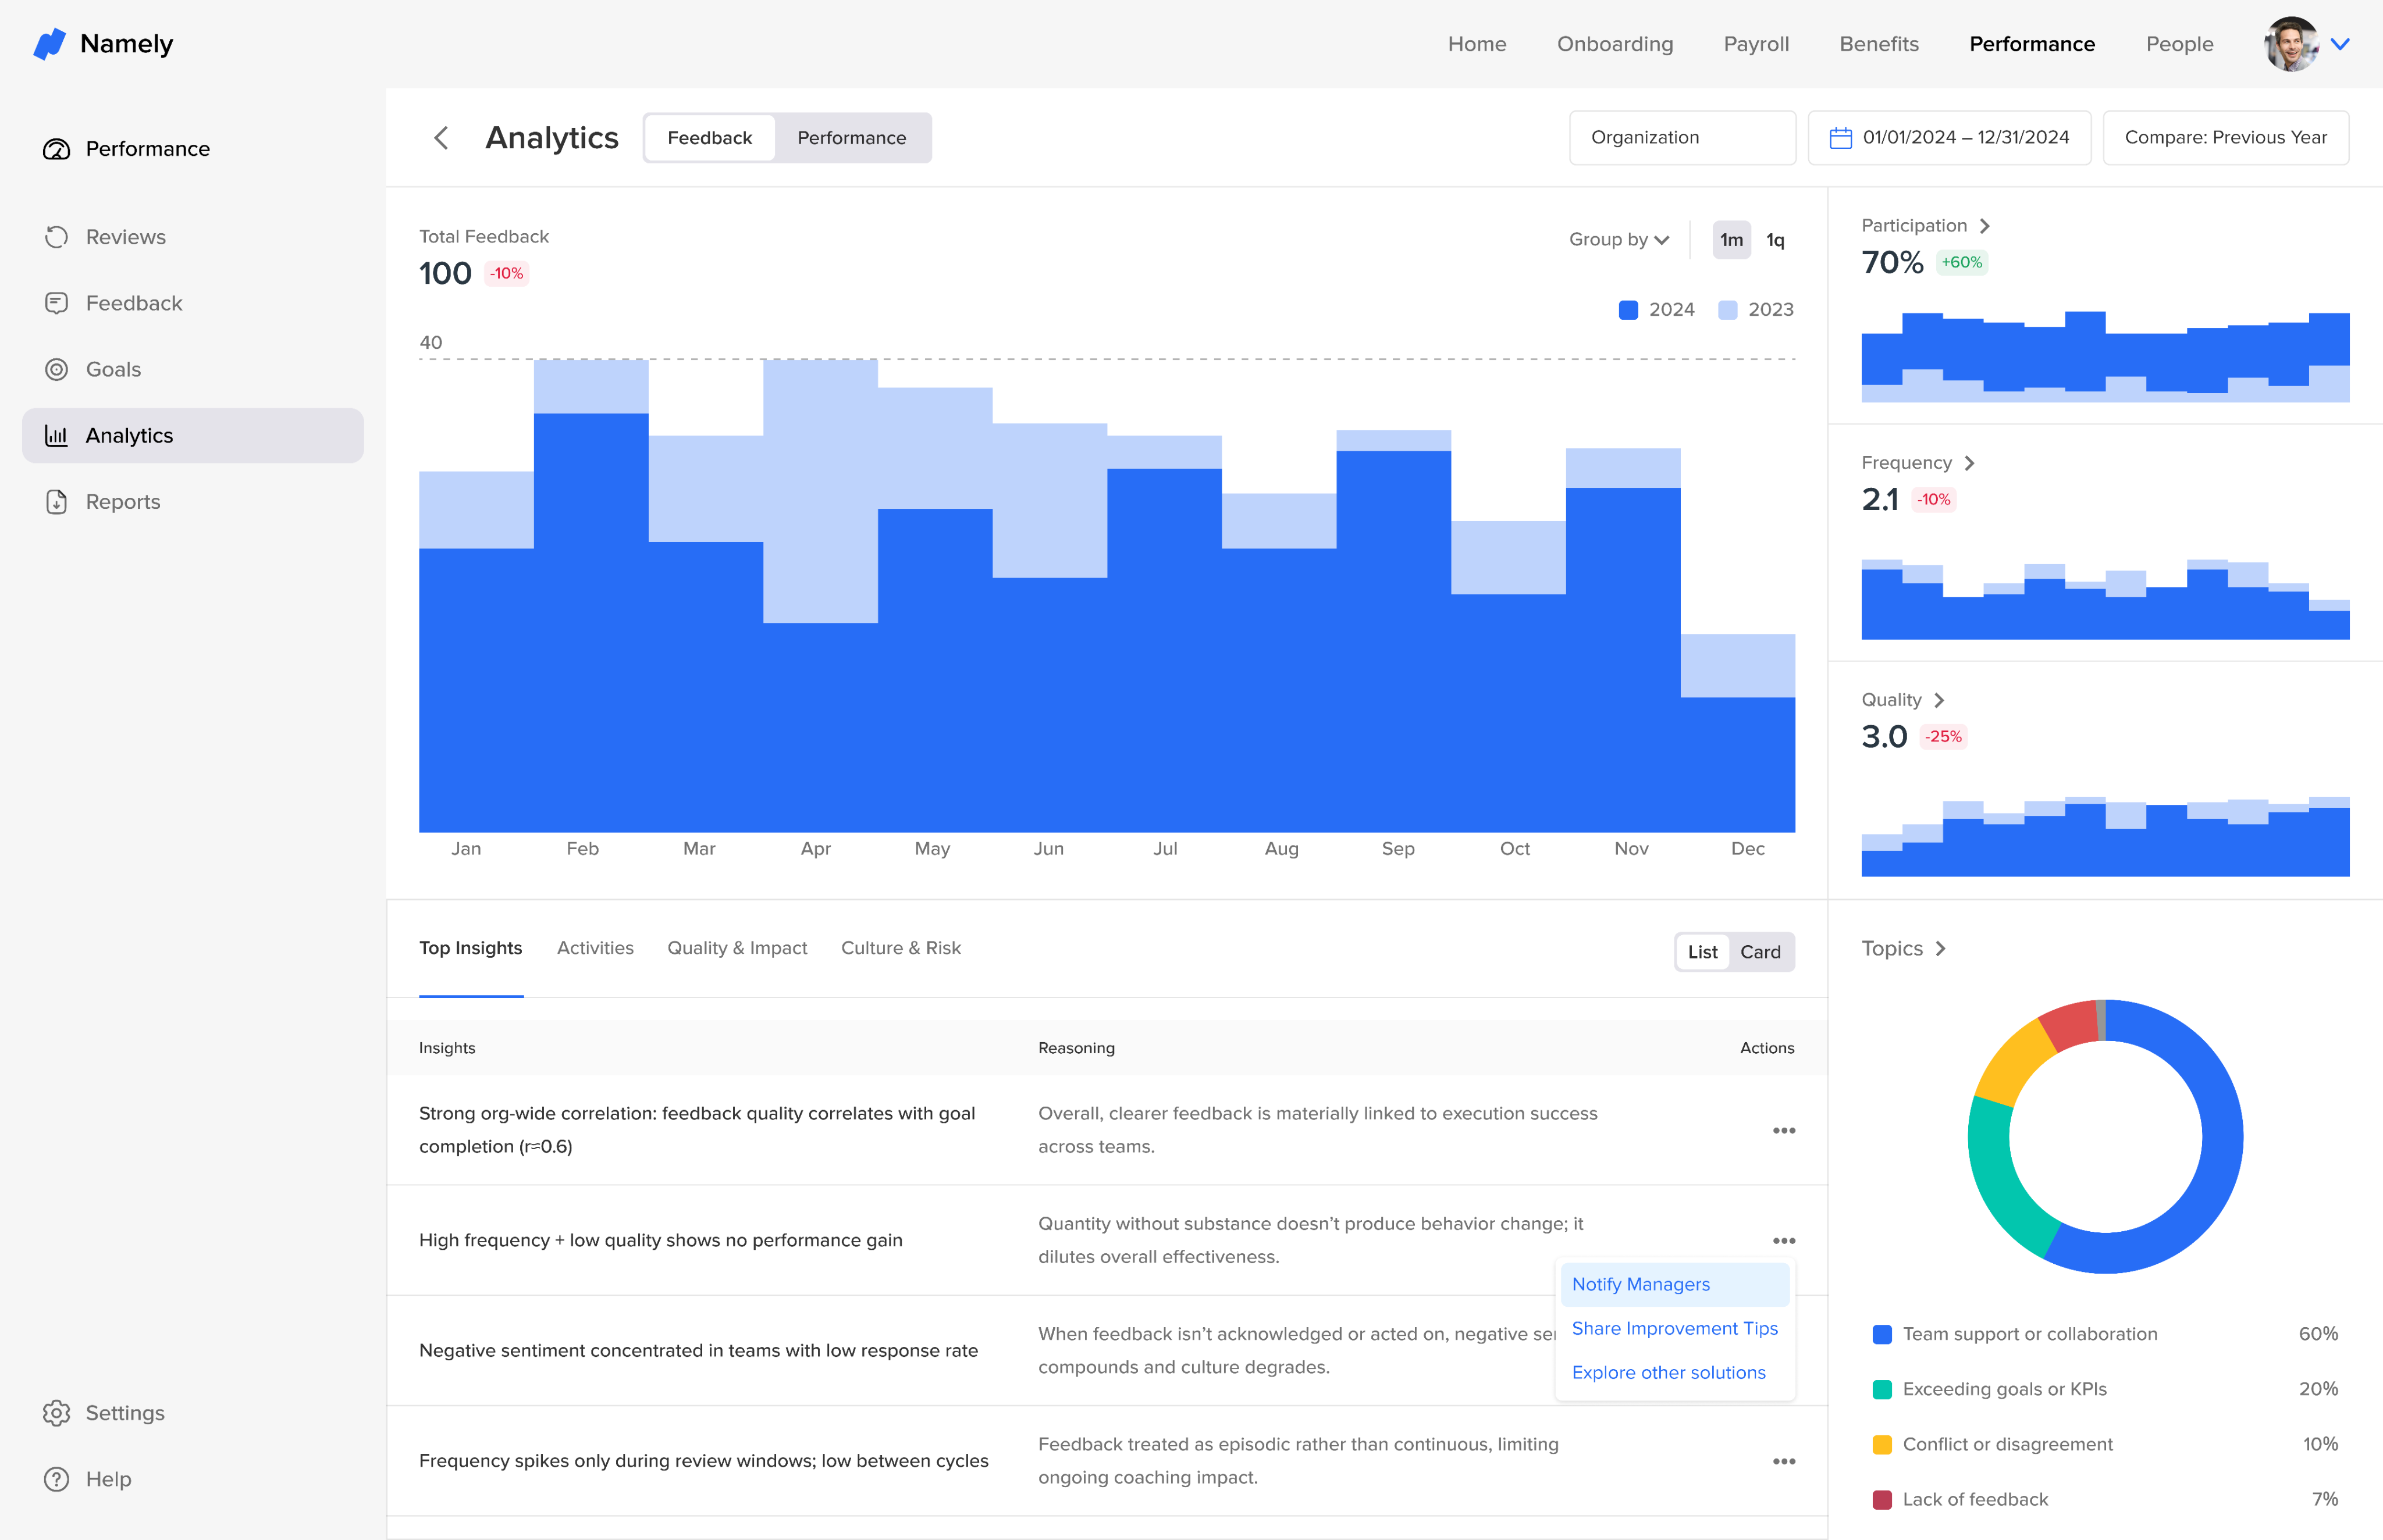Open Settings gear in sidebar
The height and width of the screenshot is (1540, 2383).
pos(56,1413)
